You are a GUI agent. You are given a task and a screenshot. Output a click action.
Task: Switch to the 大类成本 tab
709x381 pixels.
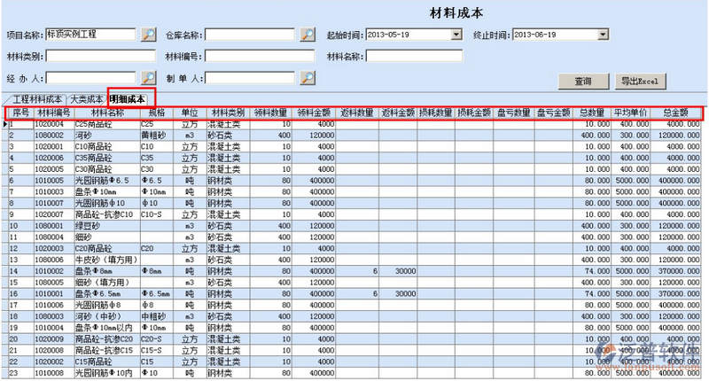point(86,100)
